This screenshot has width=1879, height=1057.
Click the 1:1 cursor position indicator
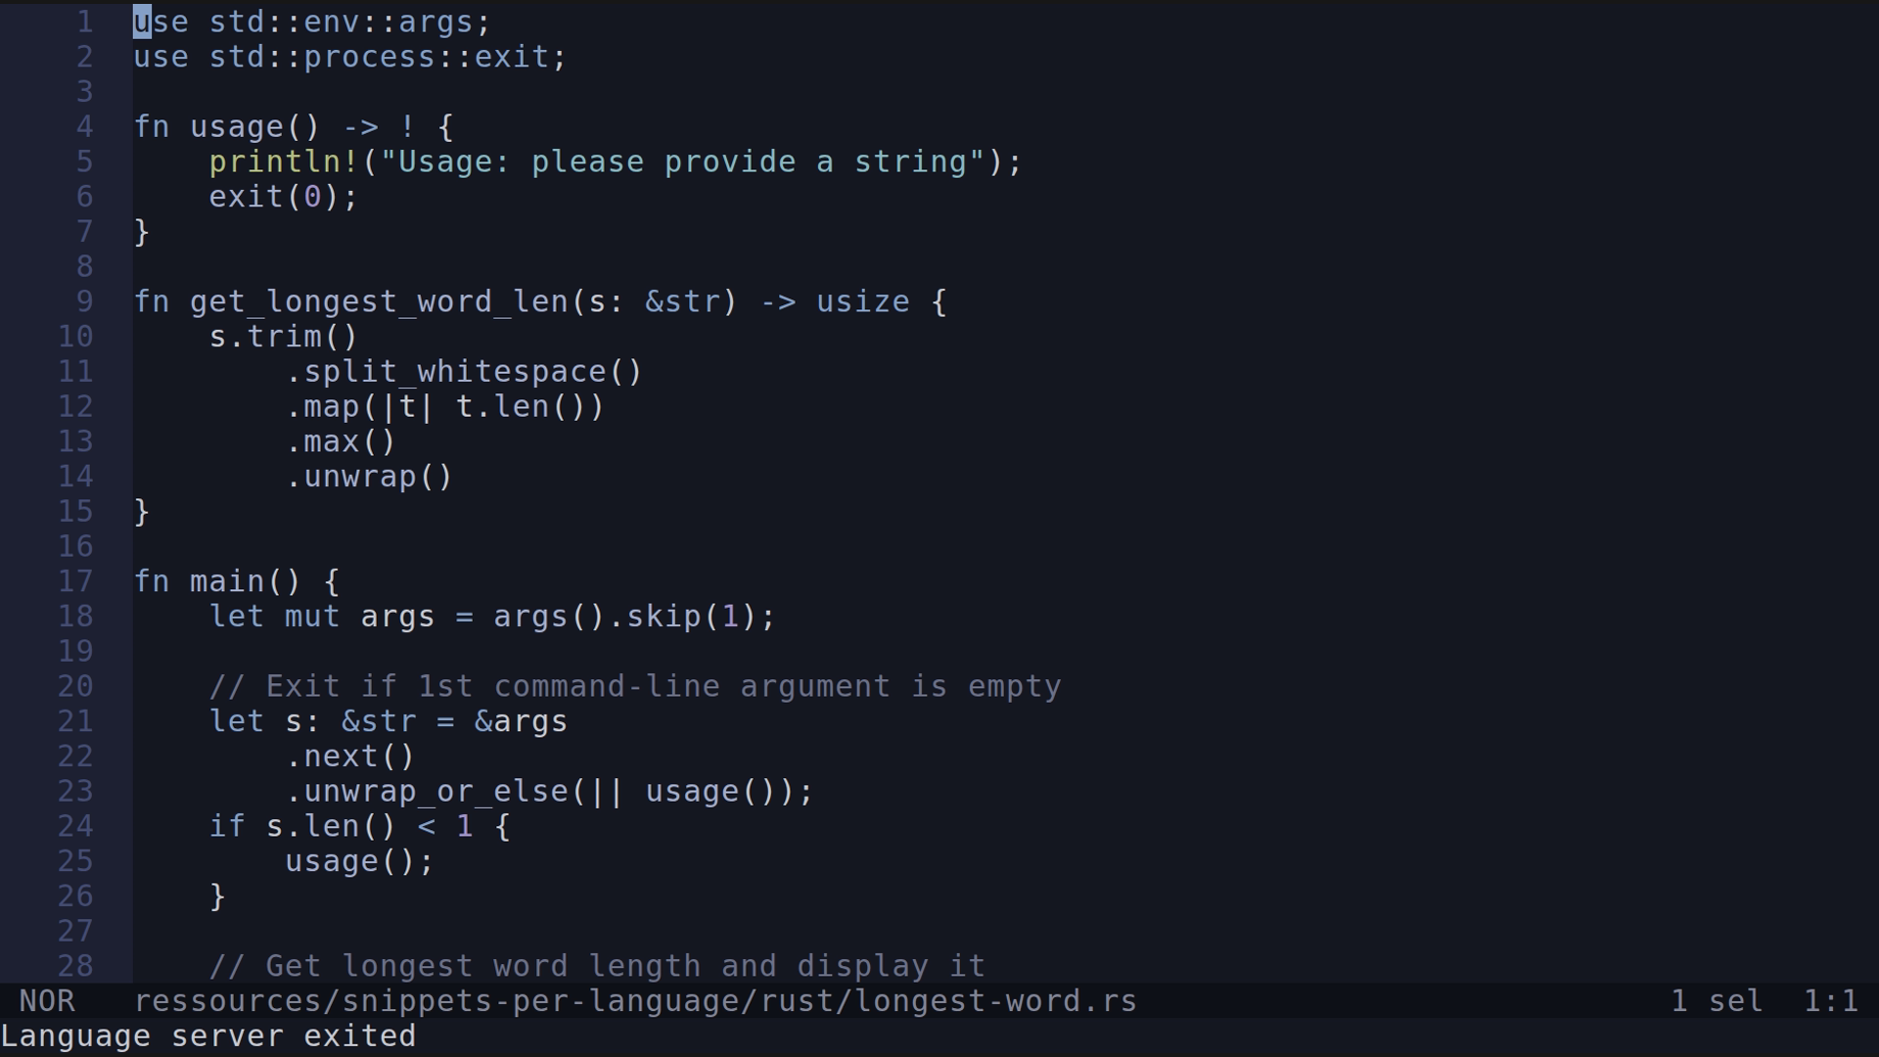tap(1830, 1001)
